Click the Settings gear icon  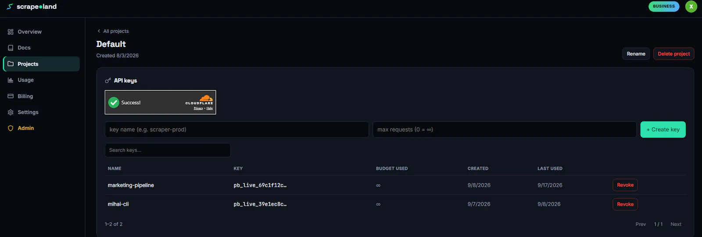coord(11,112)
